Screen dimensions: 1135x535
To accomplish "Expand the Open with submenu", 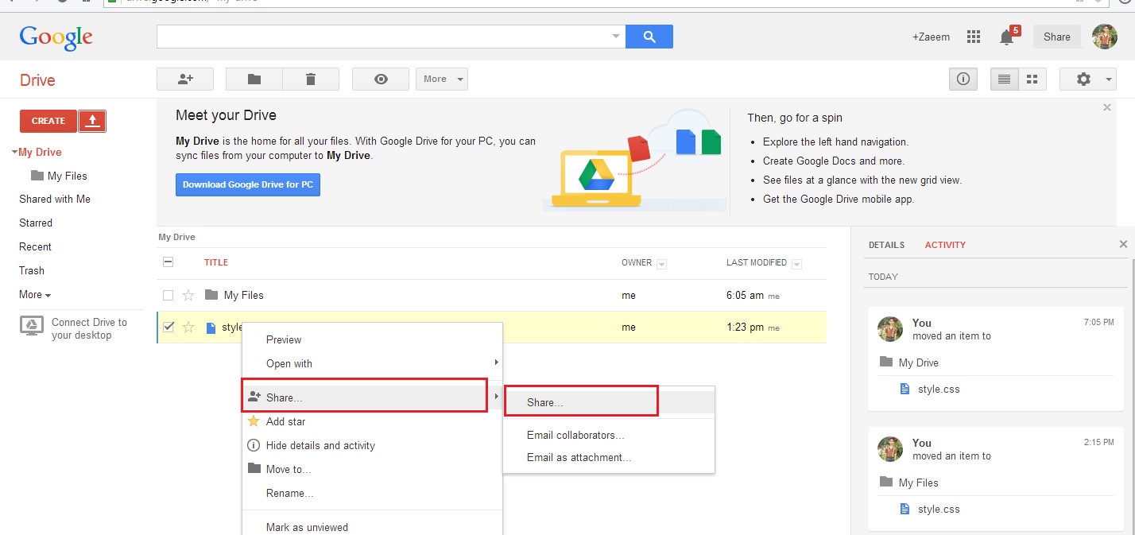I will 372,363.
